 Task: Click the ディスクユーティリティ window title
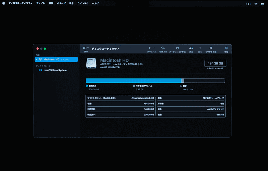(105, 49)
